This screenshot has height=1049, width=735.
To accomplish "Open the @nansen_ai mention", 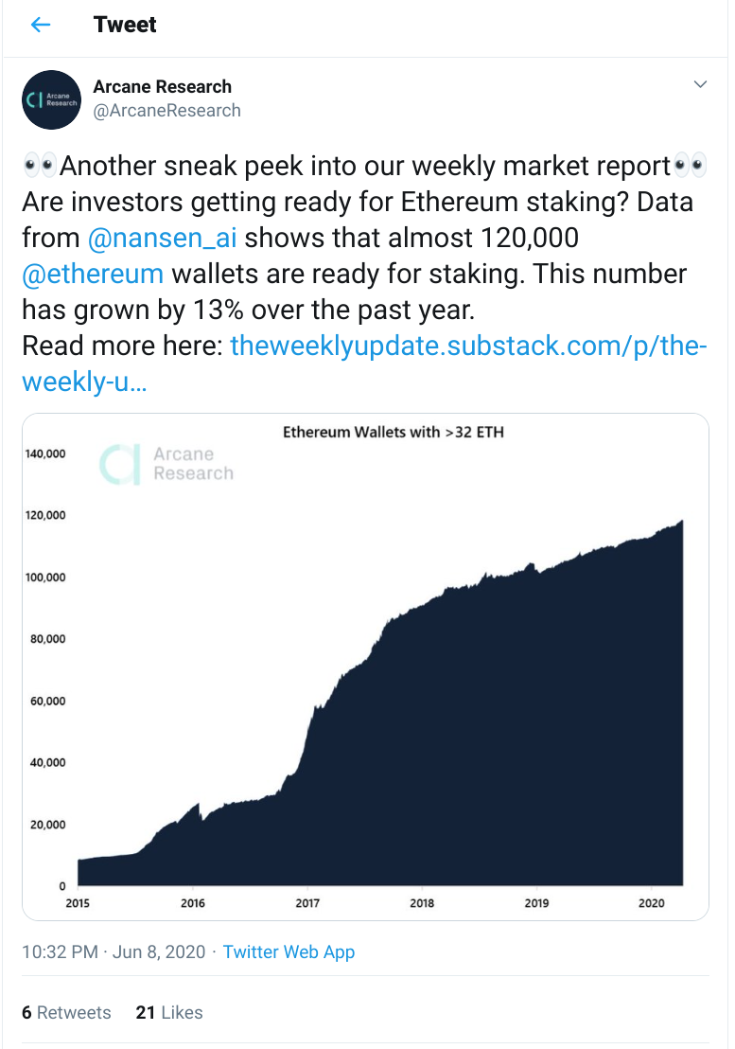I will (x=163, y=239).
